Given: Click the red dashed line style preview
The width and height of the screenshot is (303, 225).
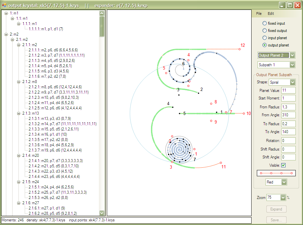Looking at the screenshot, I should 276,173.
